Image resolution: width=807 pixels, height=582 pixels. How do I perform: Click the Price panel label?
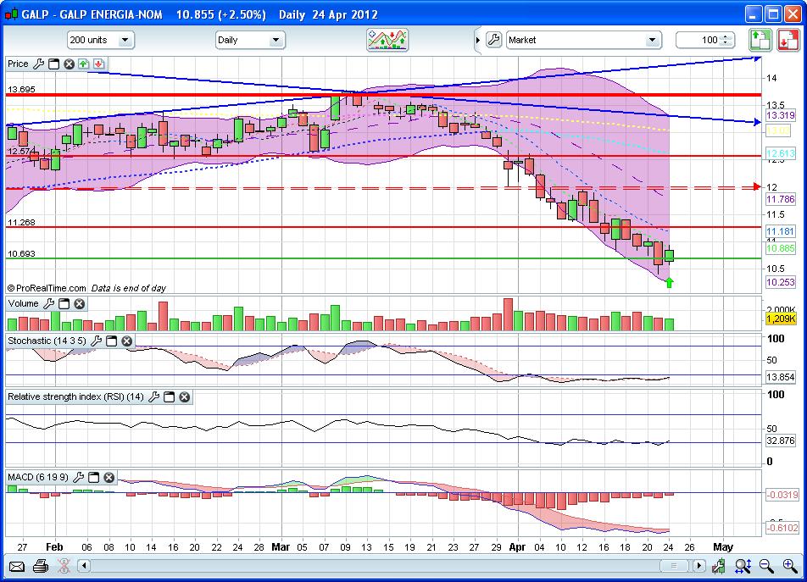coord(18,64)
